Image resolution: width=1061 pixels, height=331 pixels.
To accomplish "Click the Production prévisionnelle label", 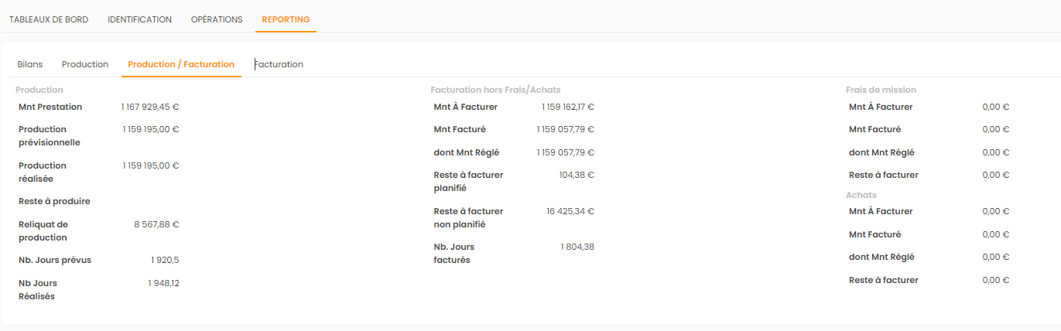I will point(50,135).
